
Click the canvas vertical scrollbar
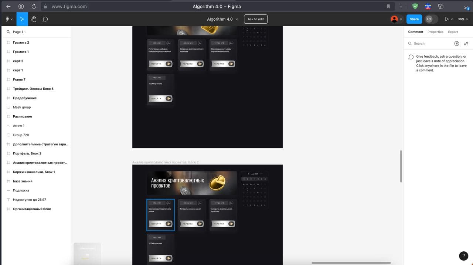point(401,166)
